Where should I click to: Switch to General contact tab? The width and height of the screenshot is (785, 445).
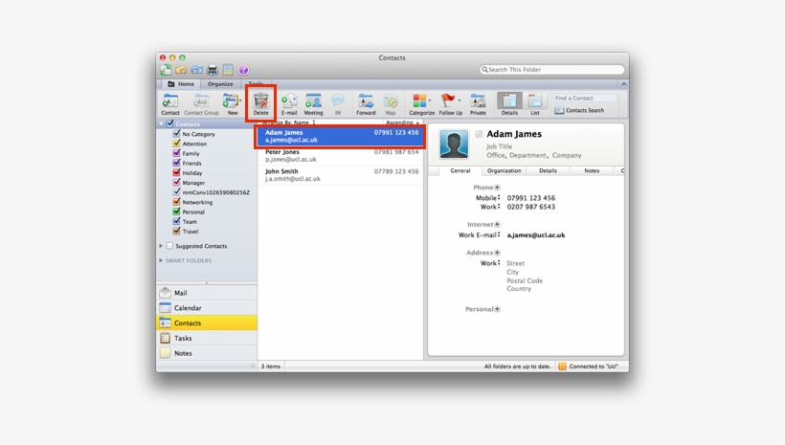point(460,170)
